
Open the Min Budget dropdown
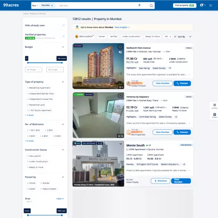point(34,69)
